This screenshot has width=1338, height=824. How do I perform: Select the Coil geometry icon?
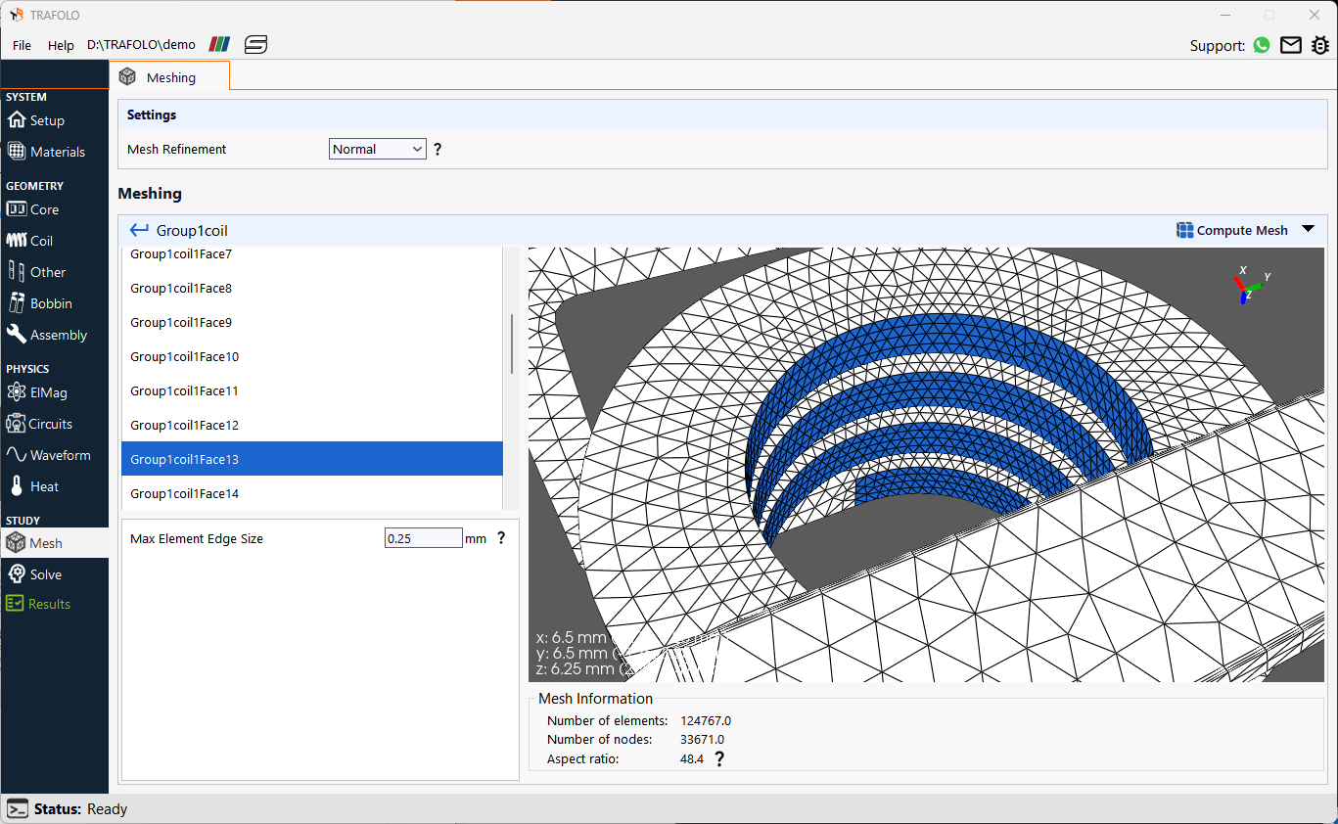tap(19, 240)
